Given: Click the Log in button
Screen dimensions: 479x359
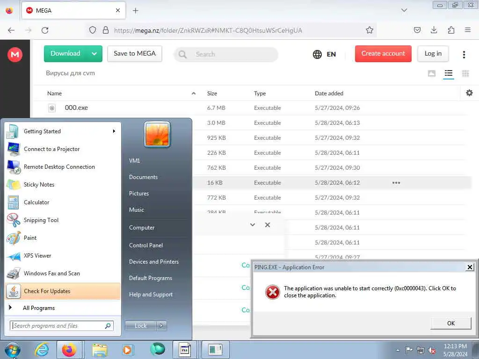Looking at the screenshot, I should click(433, 54).
